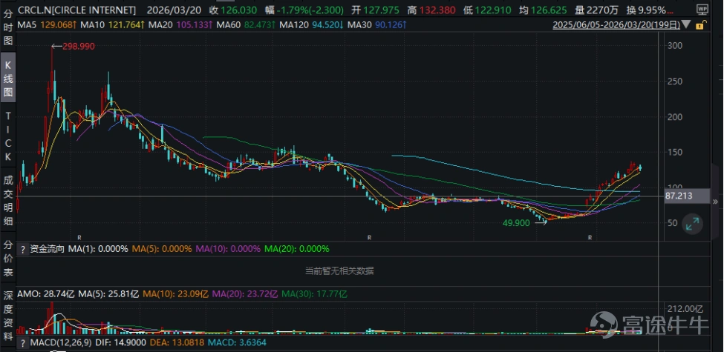
Task: Click the volume value 2270万
Action: [x=601, y=10]
